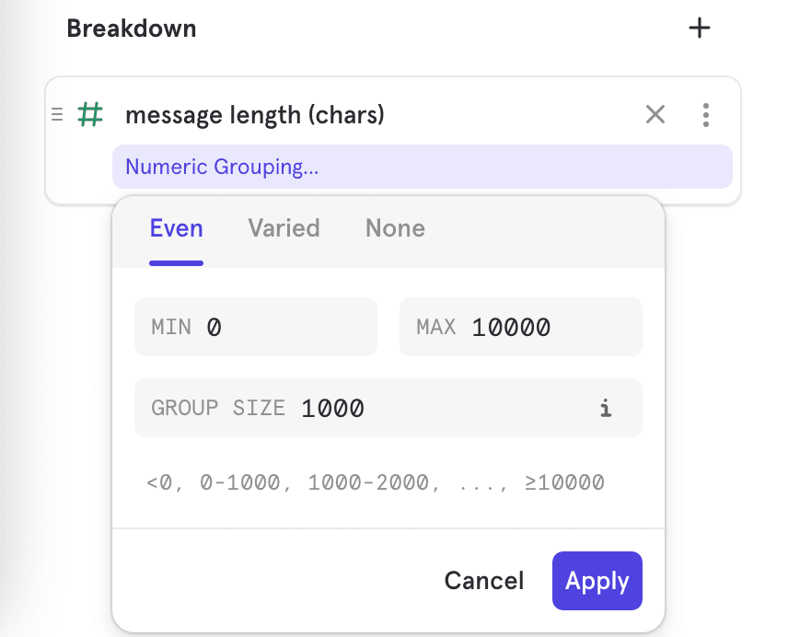The width and height of the screenshot is (788, 637).
Task: Click the drag handle beside message length
Action: 57,115
